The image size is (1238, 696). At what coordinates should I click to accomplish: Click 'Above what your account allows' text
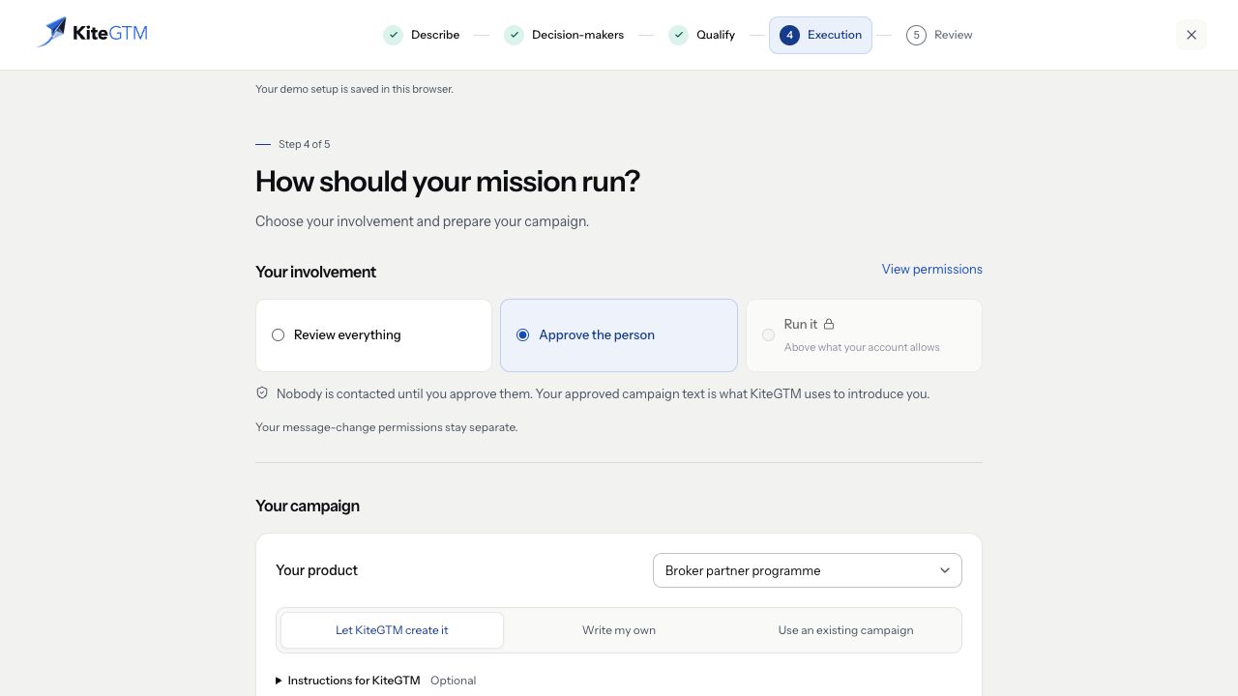point(862,347)
